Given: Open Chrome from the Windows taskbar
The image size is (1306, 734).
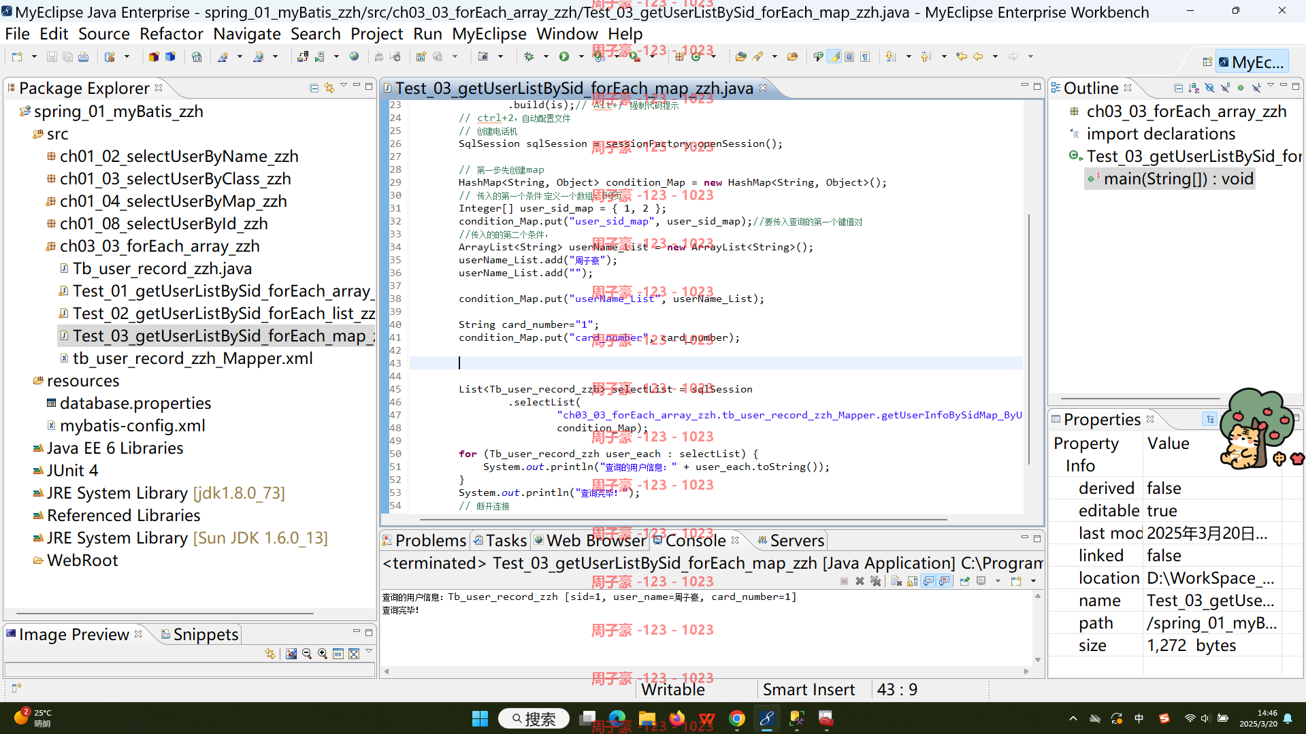Looking at the screenshot, I should tap(737, 719).
